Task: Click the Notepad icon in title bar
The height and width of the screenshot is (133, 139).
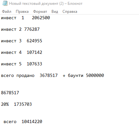Action: click(5, 3)
